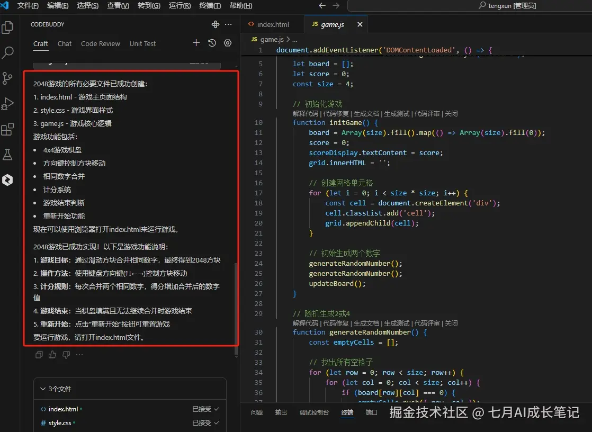Image resolution: width=592 pixels, height=432 pixels.
Task: Open the 运行(R) menu
Action: pos(180,5)
